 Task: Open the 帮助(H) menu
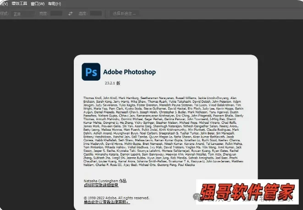point(54,4)
